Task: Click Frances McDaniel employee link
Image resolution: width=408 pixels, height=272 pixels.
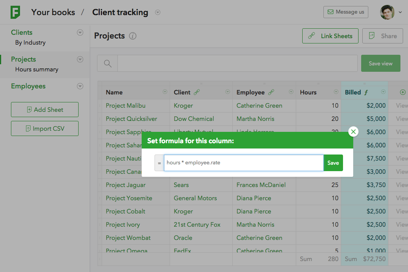Action: click(261, 185)
